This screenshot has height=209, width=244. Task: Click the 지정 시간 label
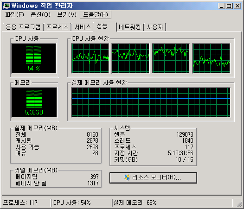pyautogui.click(x=126, y=153)
